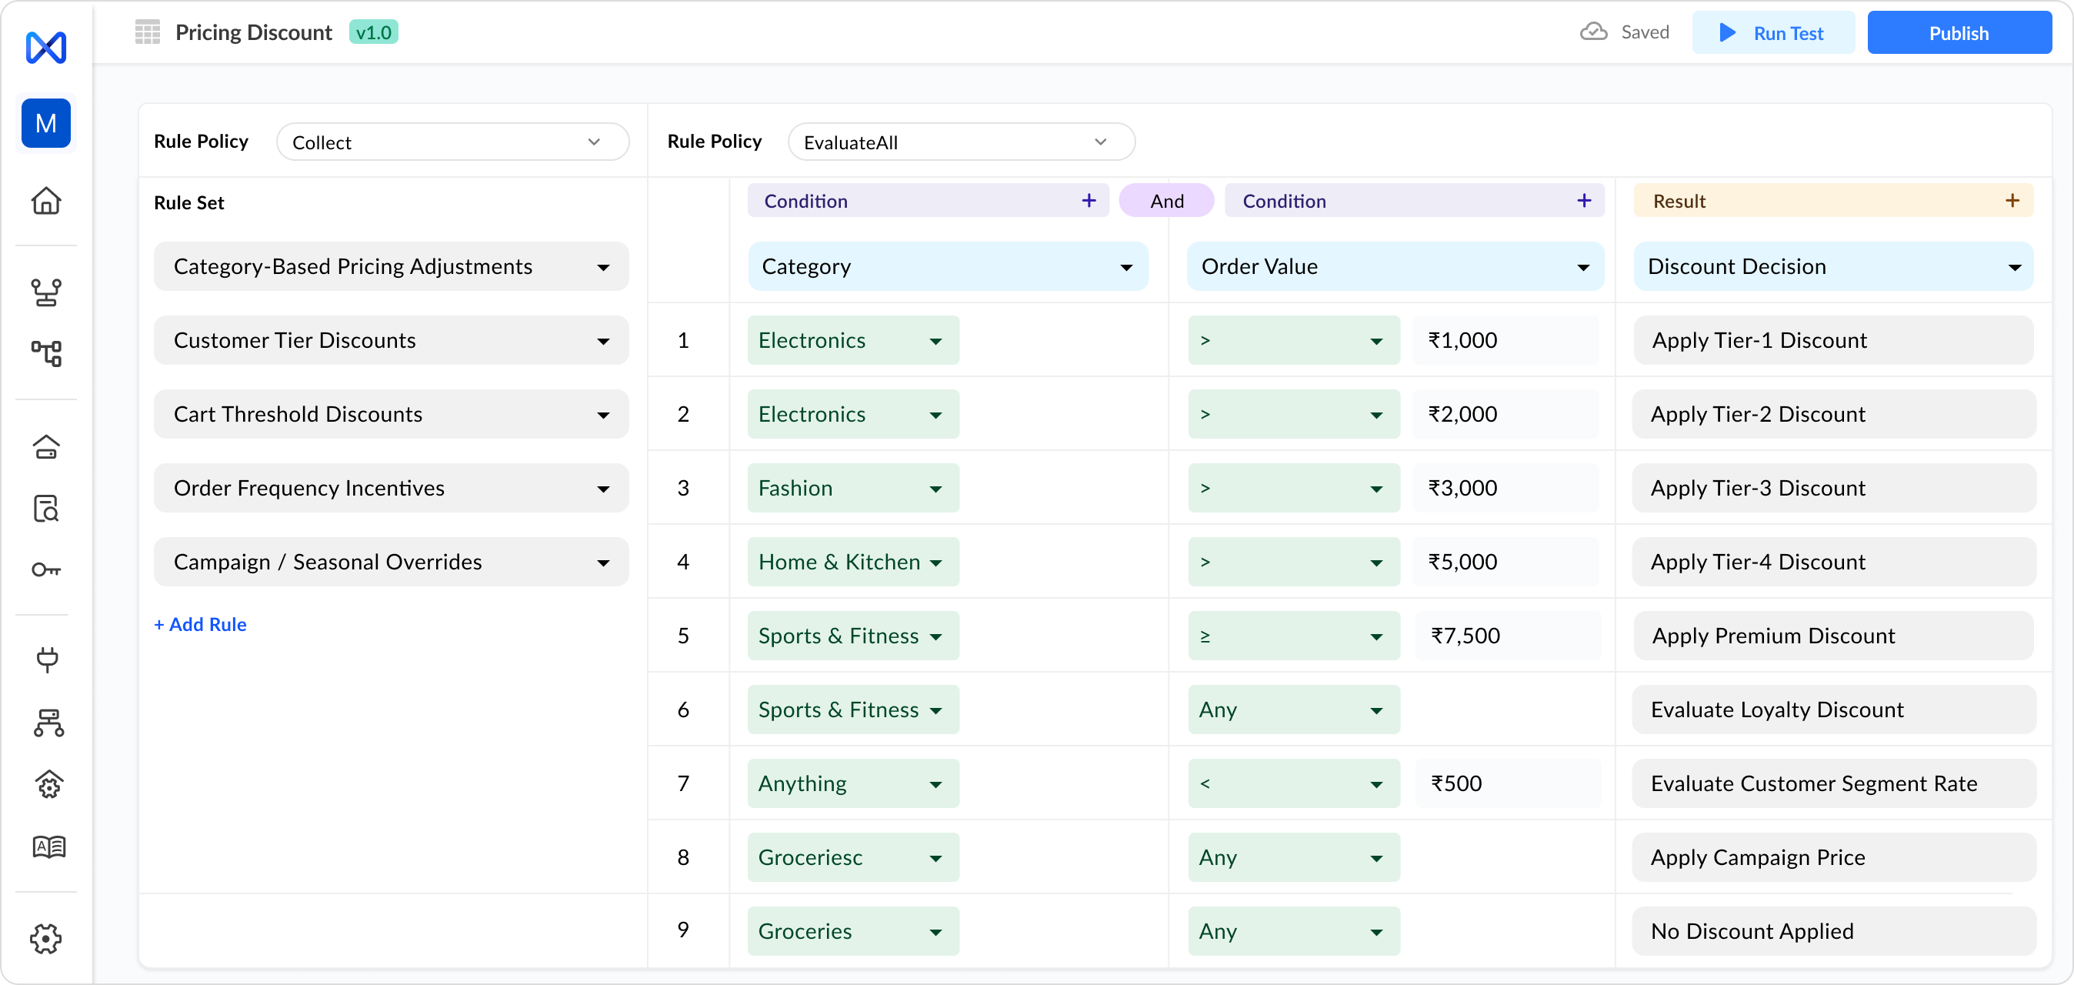Image resolution: width=2074 pixels, height=985 pixels.
Task: Click the open book documentation icon
Action: (x=48, y=846)
